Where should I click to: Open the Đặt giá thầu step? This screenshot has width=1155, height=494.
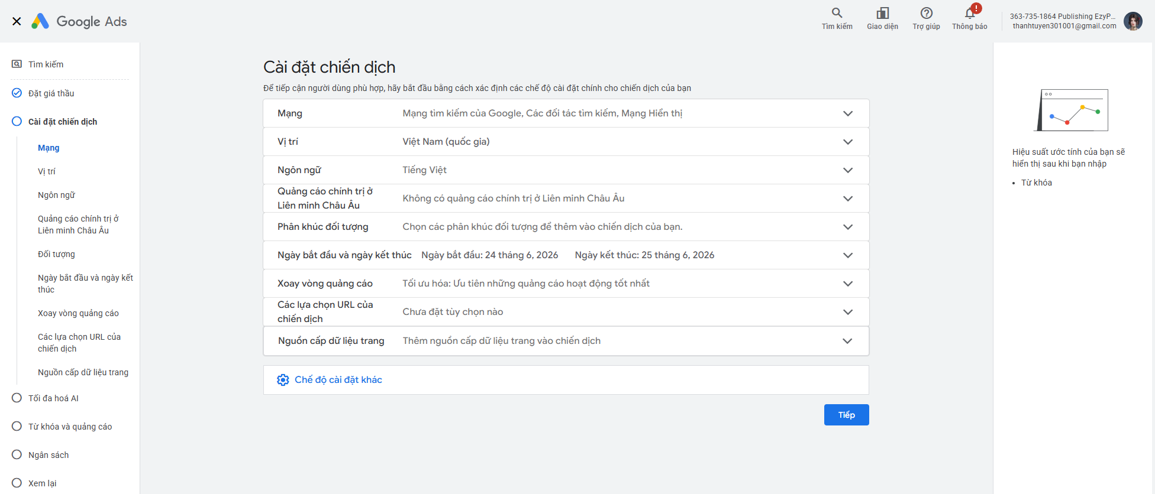(x=51, y=93)
